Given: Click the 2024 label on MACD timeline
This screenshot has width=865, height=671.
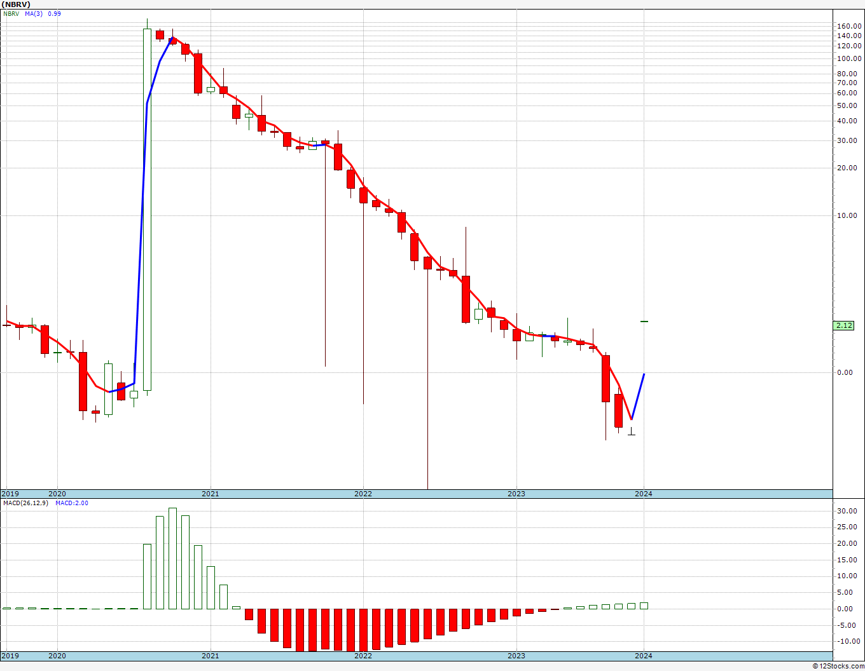Looking at the screenshot, I should (x=644, y=656).
